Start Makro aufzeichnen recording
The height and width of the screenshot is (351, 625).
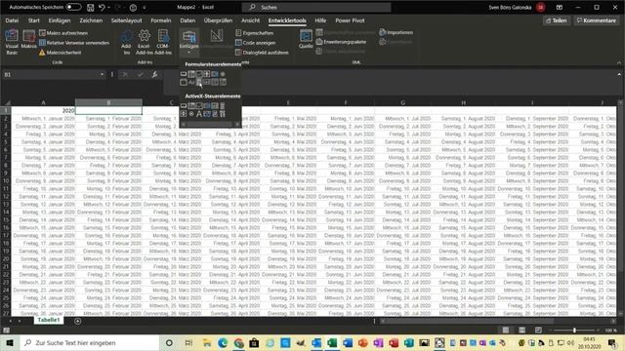click(x=63, y=33)
